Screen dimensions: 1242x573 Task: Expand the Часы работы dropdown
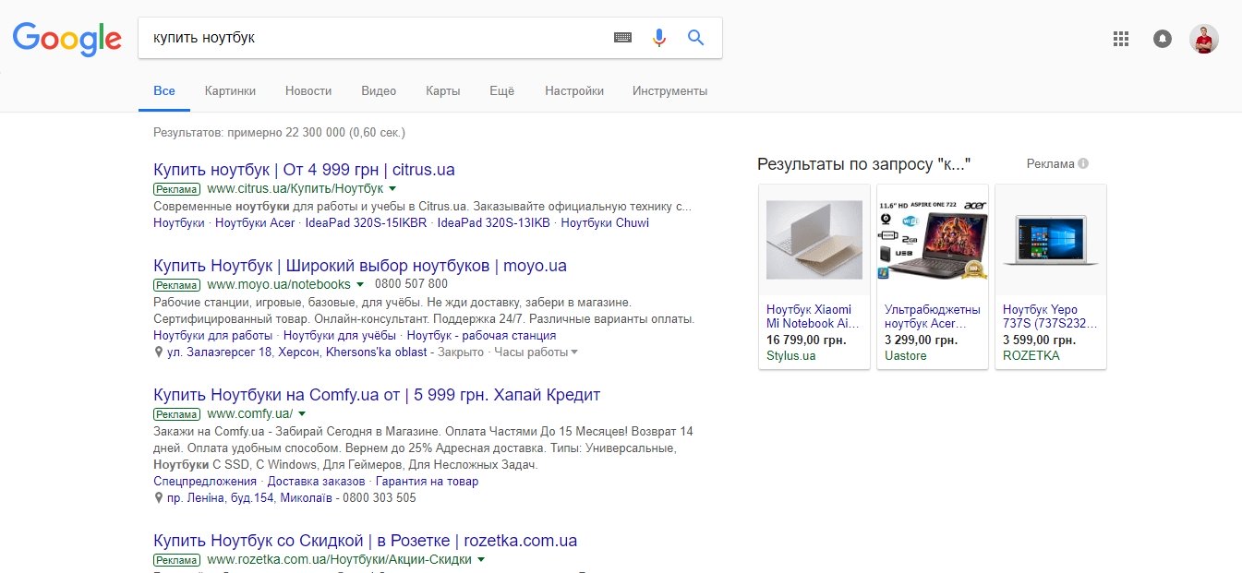[537, 352]
